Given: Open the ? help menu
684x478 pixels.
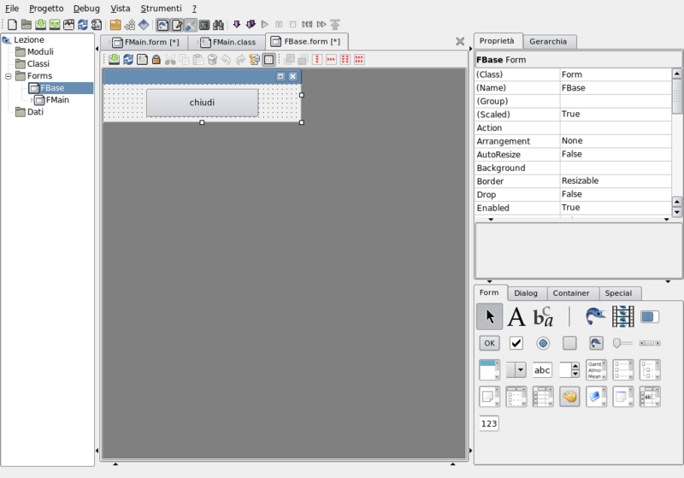Looking at the screenshot, I should tap(194, 9).
